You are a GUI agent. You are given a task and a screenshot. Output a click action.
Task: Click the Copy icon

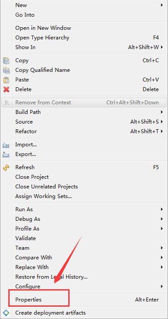tap(6, 60)
